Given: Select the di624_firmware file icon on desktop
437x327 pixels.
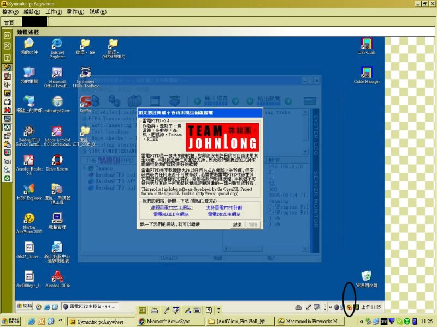Looking at the screenshot, I should click(29, 250).
